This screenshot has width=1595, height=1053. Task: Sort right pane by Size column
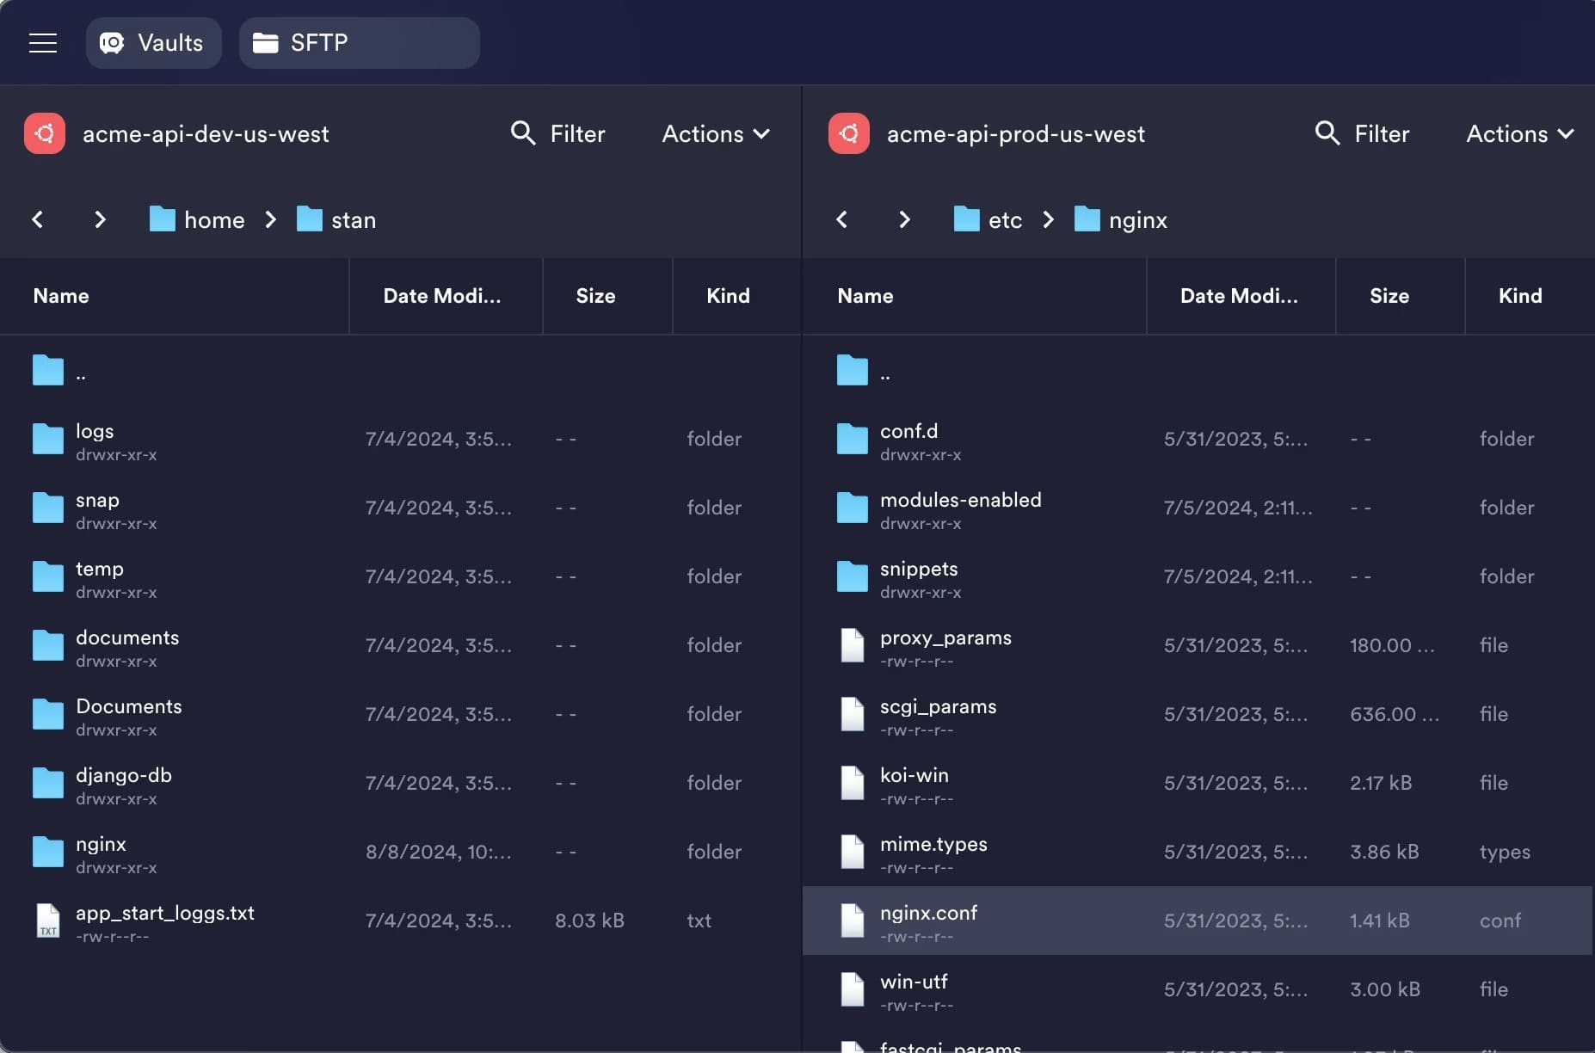click(1389, 296)
